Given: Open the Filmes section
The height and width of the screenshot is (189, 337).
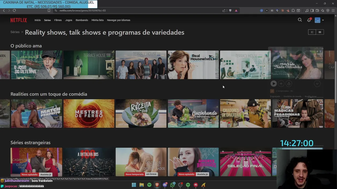Looking at the screenshot, I should pos(58,20).
